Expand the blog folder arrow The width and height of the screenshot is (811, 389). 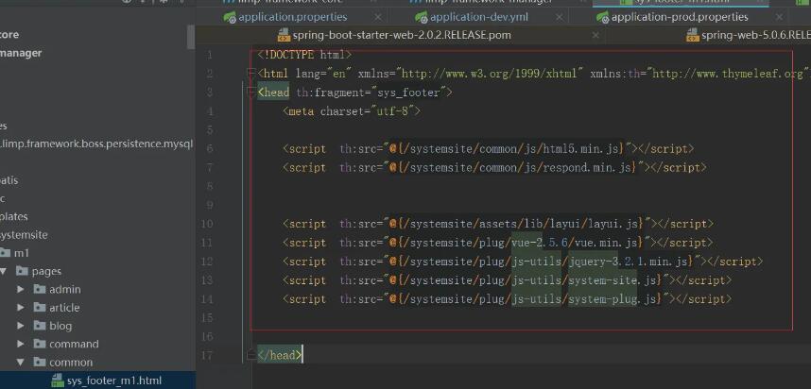tap(21, 326)
